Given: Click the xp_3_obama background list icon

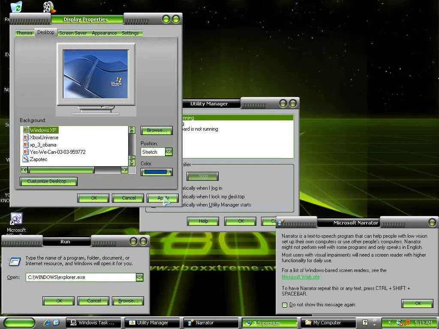Looking at the screenshot, I should pyautogui.click(x=26, y=144).
